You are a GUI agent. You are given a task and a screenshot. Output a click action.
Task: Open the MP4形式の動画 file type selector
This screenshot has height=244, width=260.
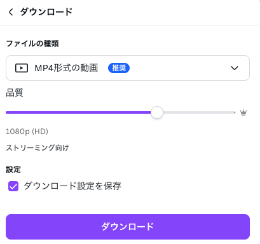[x=128, y=68]
